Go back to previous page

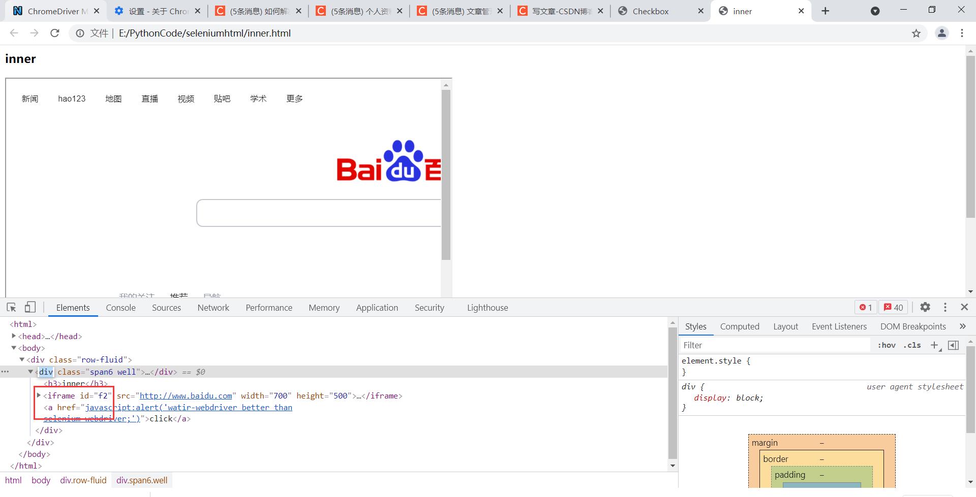point(14,33)
